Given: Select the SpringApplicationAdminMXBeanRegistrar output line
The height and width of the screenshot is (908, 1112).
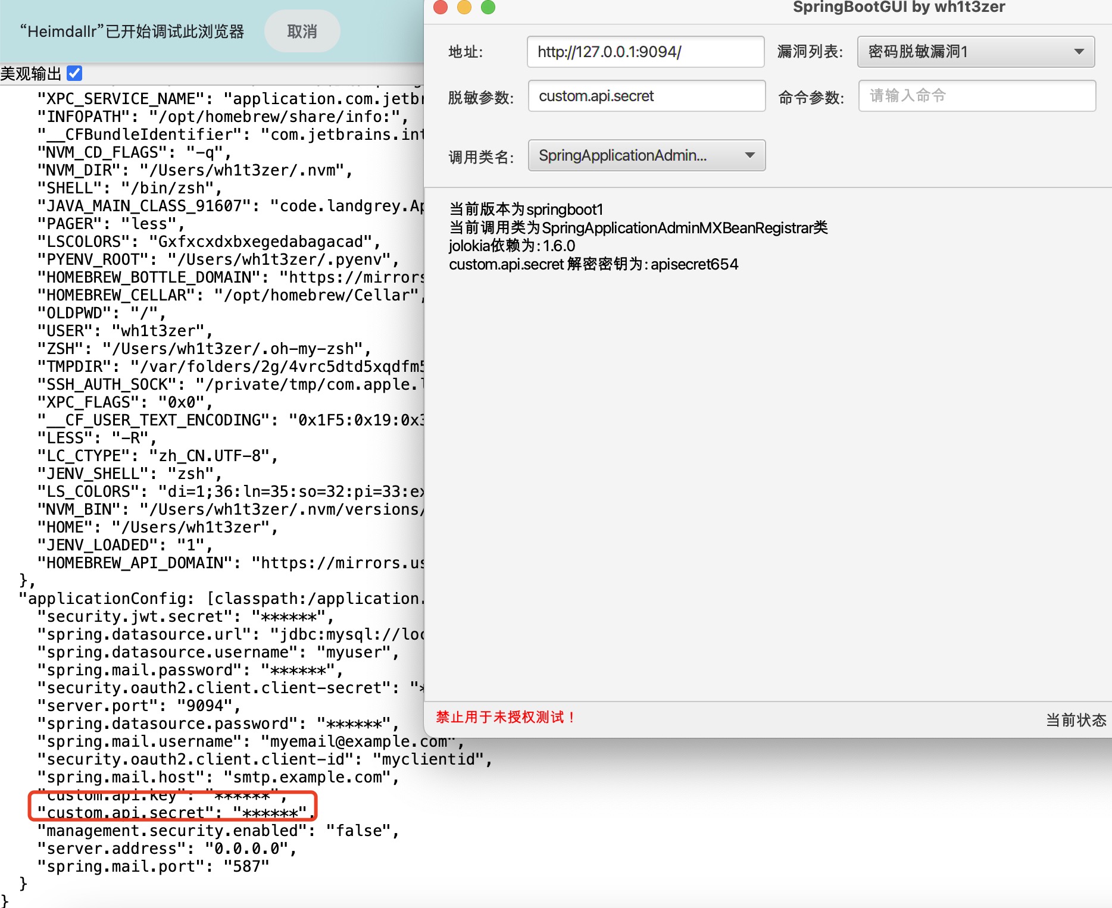Looking at the screenshot, I should click(x=638, y=228).
